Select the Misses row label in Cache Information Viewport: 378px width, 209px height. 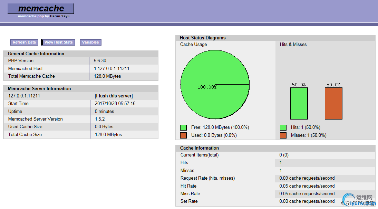point(187,171)
